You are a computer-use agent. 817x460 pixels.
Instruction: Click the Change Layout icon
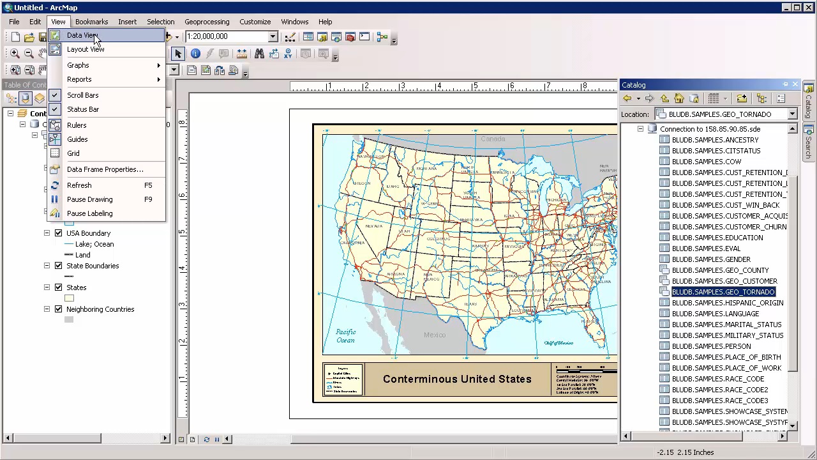tap(220, 70)
